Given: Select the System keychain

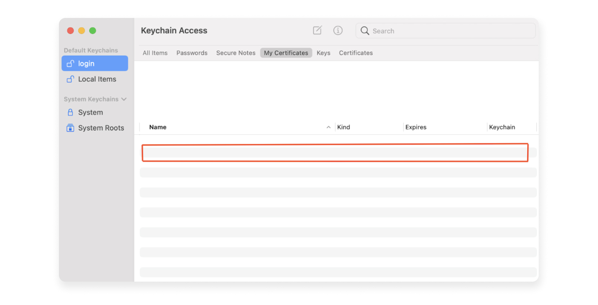Looking at the screenshot, I should 95,113.
